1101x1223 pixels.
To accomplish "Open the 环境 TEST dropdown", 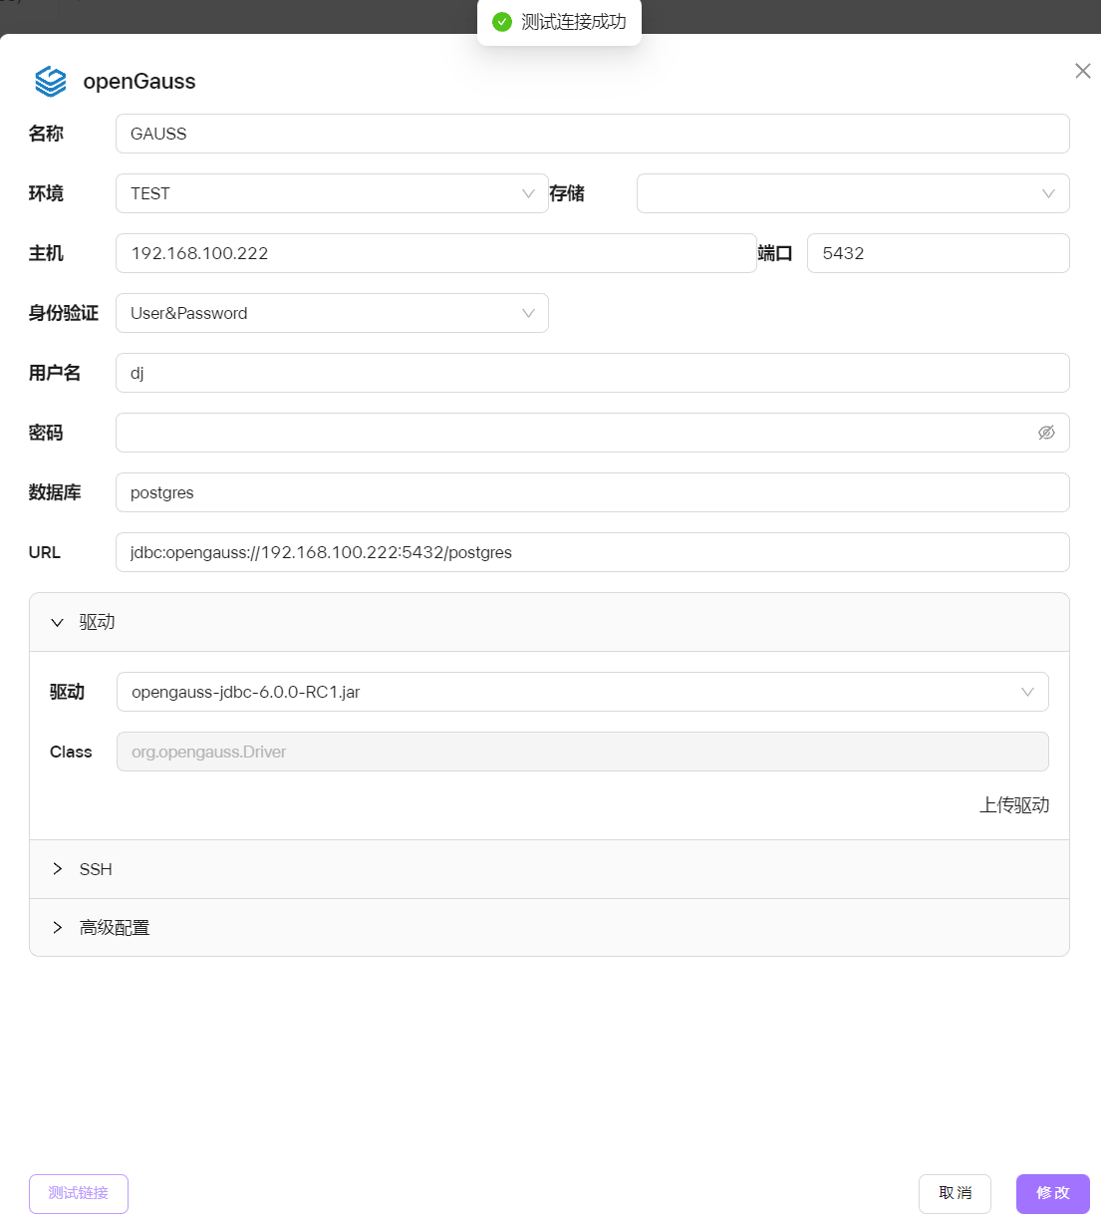I will click(332, 193).
